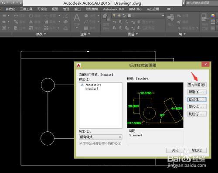Open the 三维工具 ribbon tab
The image size is (218, 173).
tap(26, 9)
